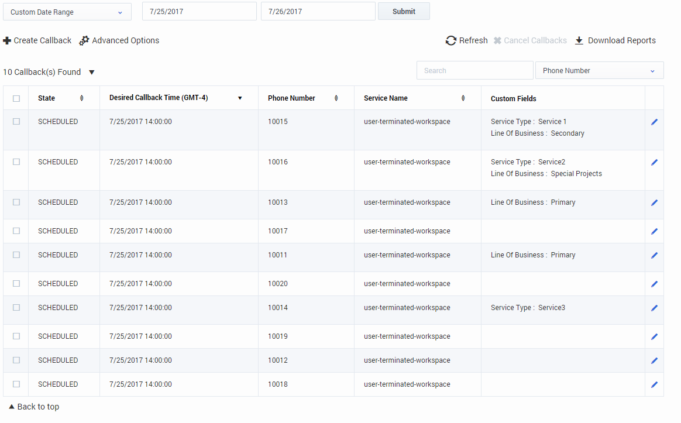Click the Search input box
Image resolution: width=681 pixels, height=423 pixels.
474,70
